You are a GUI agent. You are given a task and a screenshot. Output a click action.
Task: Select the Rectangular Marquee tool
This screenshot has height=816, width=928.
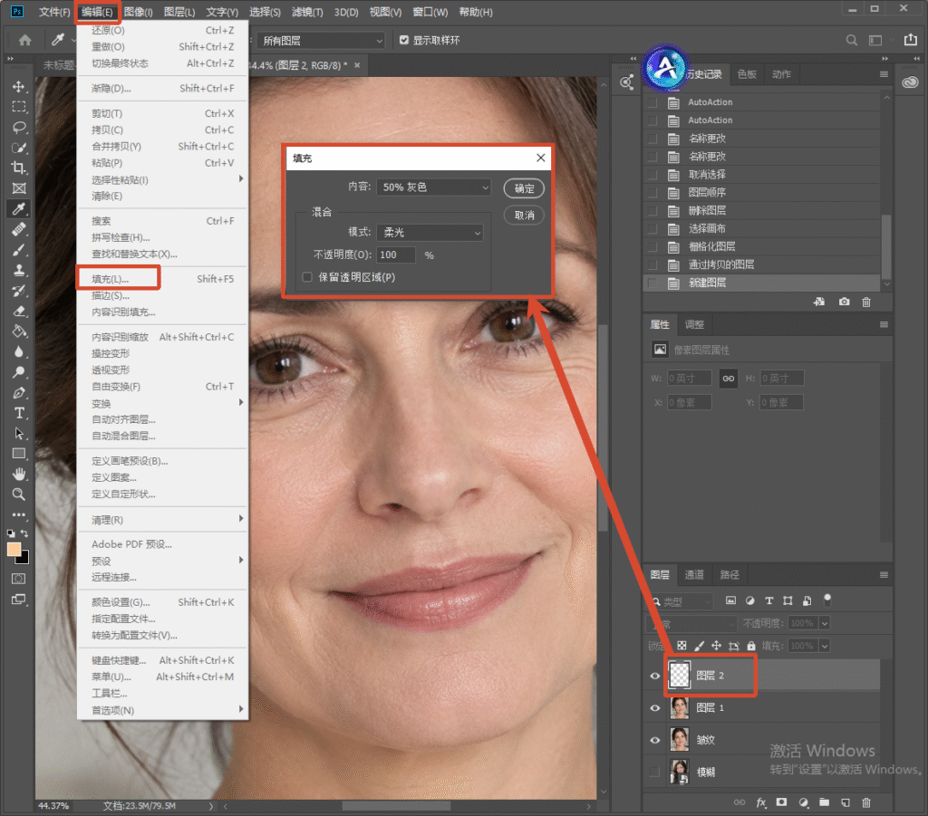[x=19, y=107]
